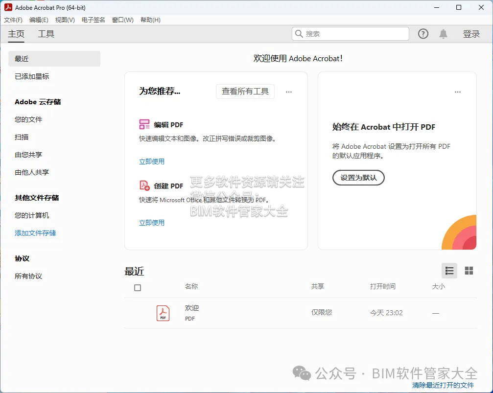Open 由他人共享 in the sidebar

point(32,172)
